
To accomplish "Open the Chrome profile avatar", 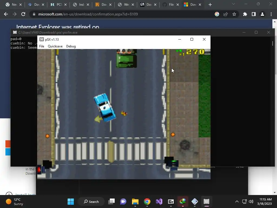I will (262, 14).
